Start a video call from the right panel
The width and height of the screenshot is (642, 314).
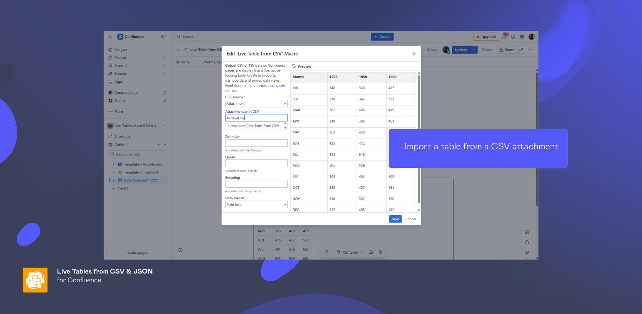pos(527,252)
